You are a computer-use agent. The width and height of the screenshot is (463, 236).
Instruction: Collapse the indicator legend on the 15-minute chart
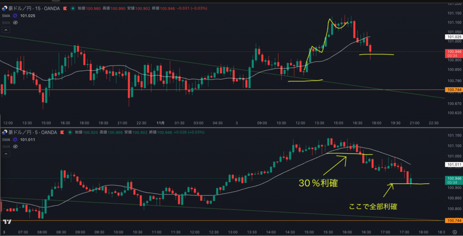(x=6, y=30)
